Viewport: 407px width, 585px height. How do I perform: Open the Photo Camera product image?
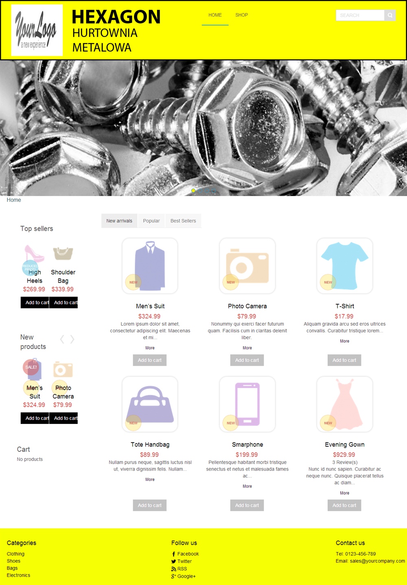pyautogui.click(x=247, y=266)
